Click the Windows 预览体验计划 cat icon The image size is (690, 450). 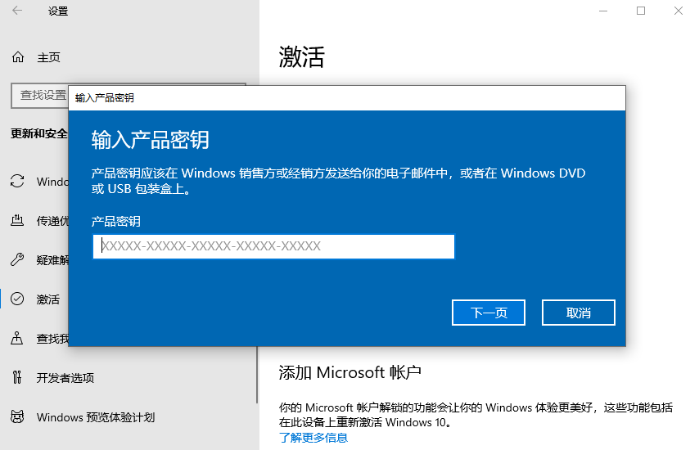17,416
